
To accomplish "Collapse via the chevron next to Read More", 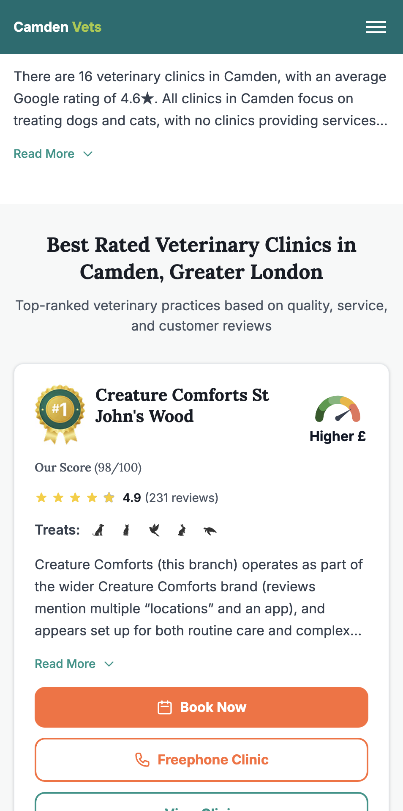I will point(109,664).
